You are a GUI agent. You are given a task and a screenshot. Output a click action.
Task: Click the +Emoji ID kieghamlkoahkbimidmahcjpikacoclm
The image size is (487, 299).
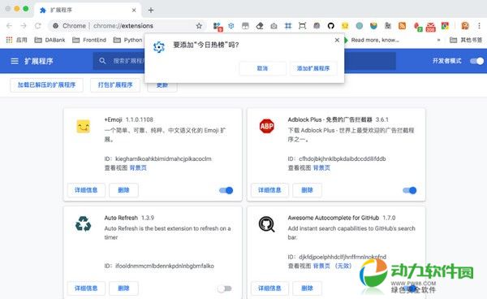163,158
